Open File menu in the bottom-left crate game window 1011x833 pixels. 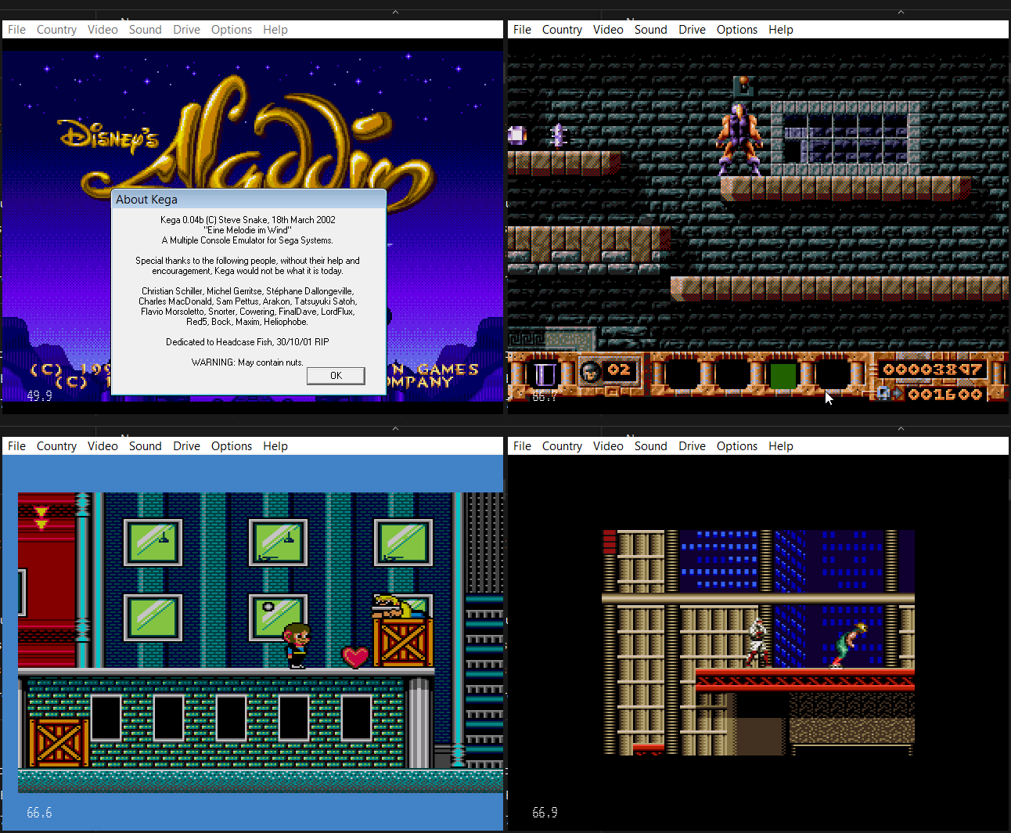tap(16, 446)
